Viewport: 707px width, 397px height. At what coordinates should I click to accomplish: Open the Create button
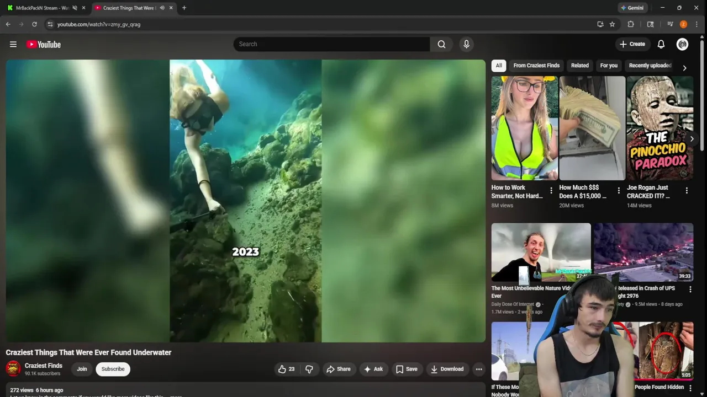coord(632,44)
